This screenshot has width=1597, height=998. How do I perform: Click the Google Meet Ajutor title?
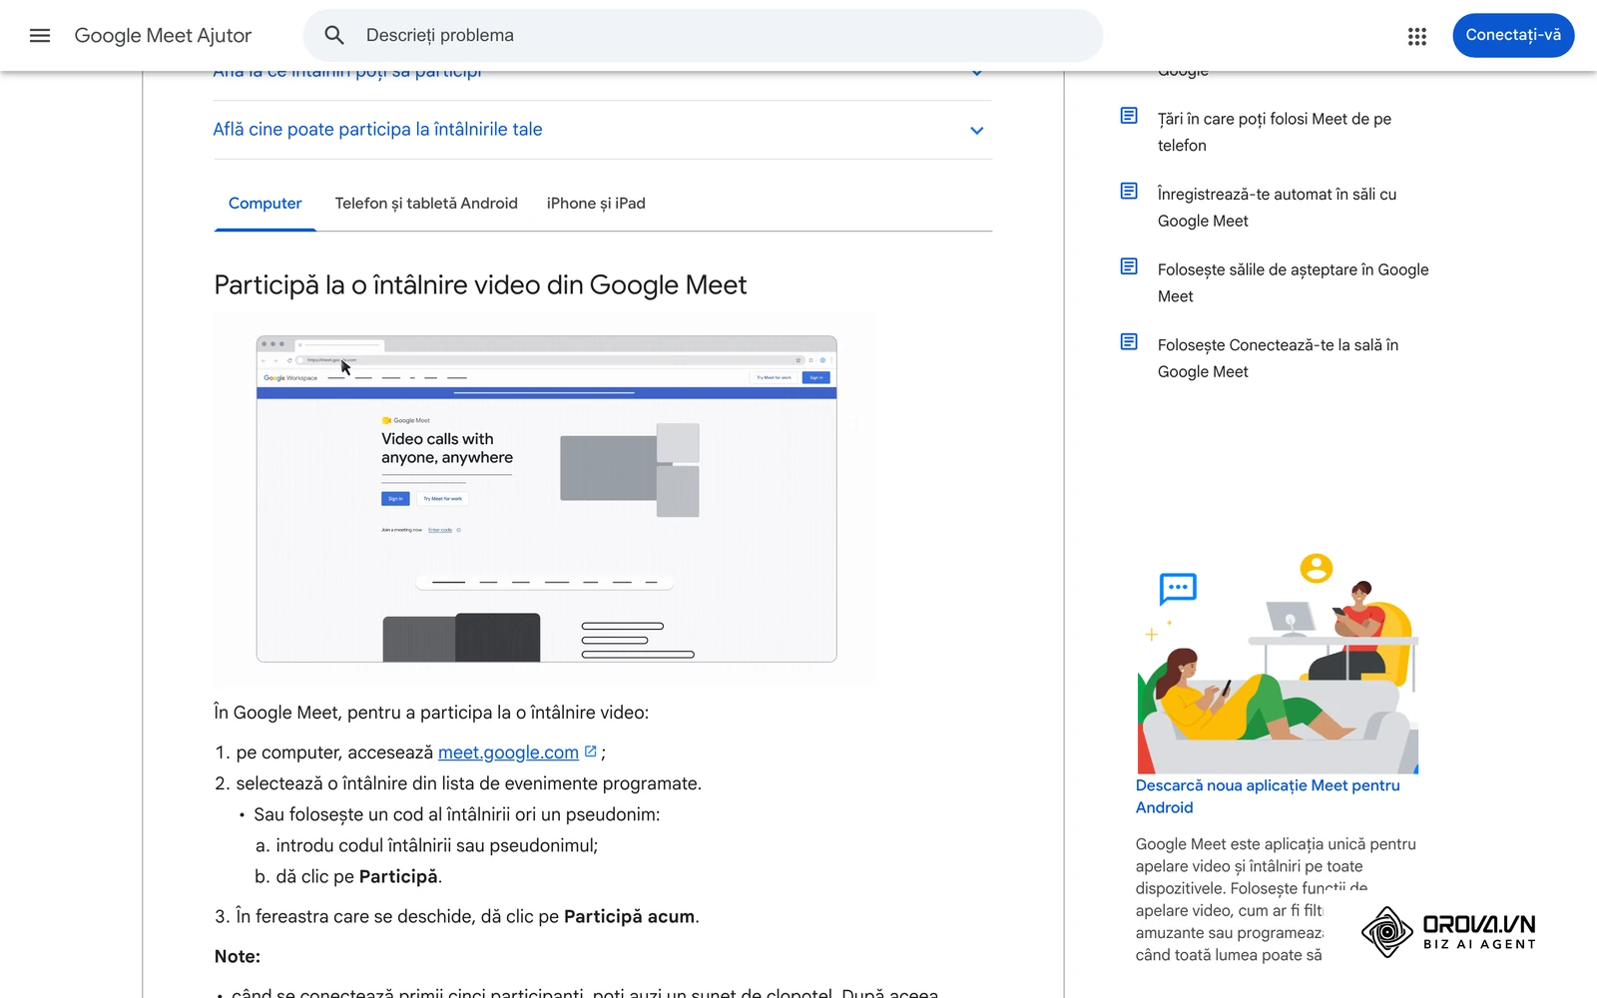tap(163, 36)
